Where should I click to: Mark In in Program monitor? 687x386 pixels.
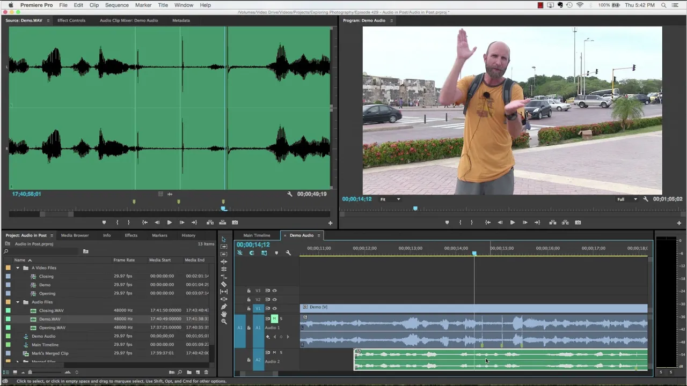(x=460, y=222)
